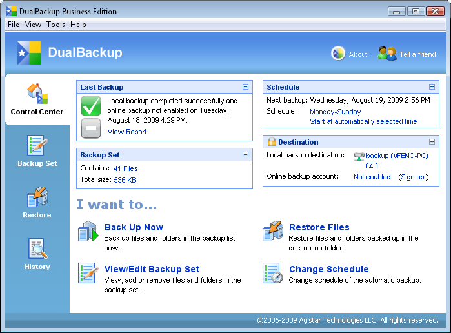Click the Tell a friend icon
This screenshot has width=451, height=333.
(386, 54)
